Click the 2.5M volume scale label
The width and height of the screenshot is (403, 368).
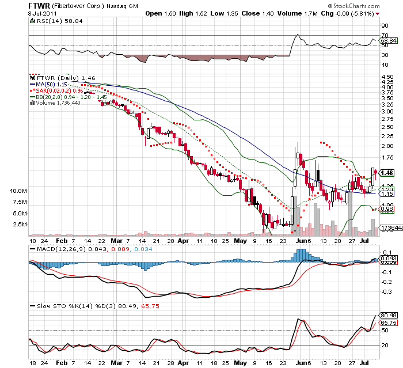point(20,224)
